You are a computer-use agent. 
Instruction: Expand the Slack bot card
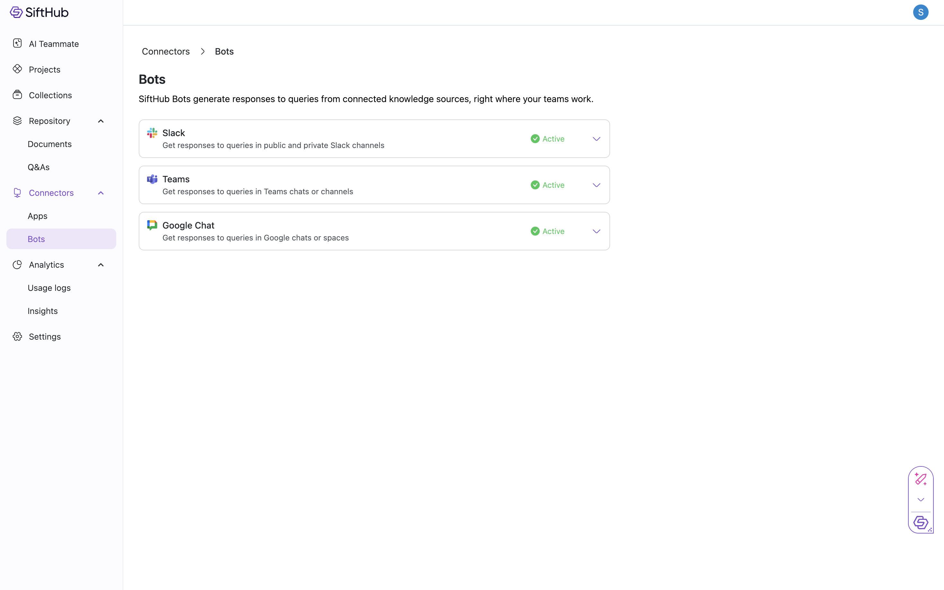click(x=596, y=139)
